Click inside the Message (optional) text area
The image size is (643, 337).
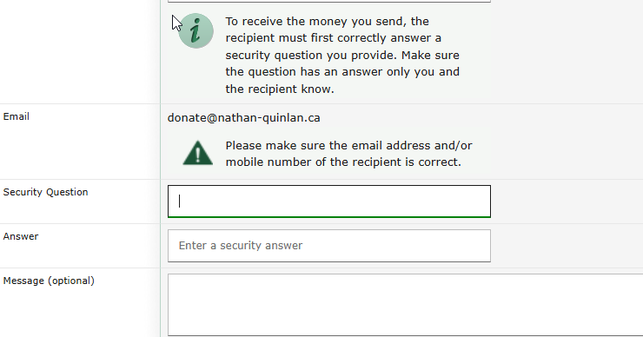(405, 305)
